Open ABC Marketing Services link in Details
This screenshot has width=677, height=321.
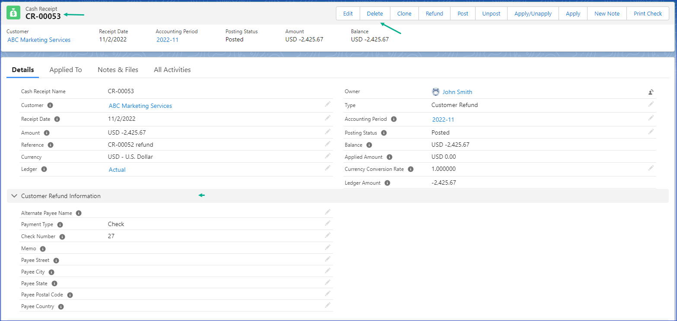click(140, 106)
